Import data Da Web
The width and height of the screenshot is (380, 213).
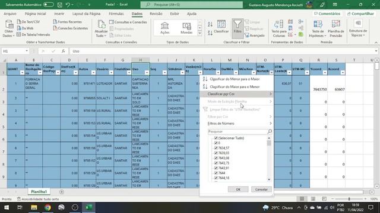pyautogui.click(x=25, y=28)
